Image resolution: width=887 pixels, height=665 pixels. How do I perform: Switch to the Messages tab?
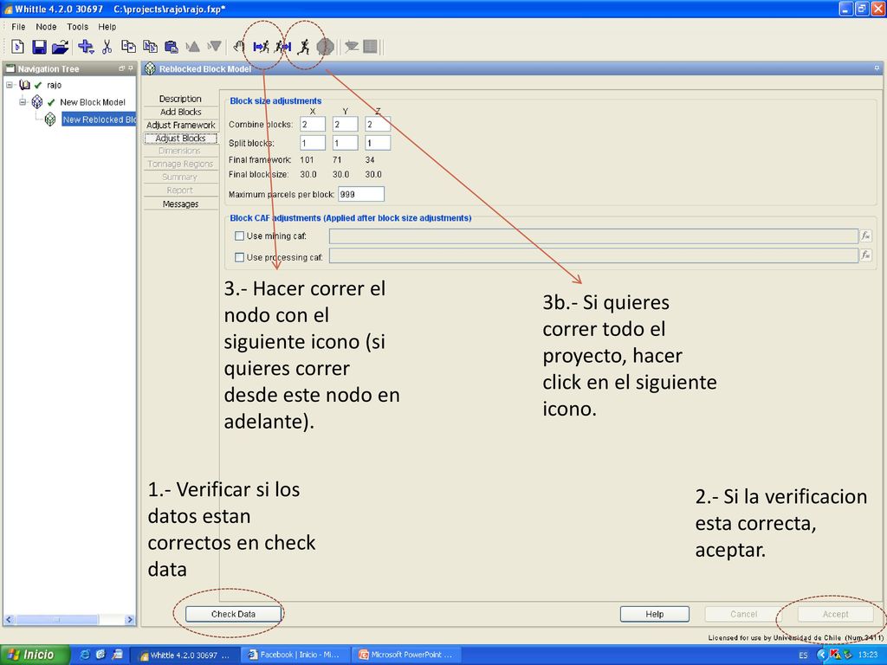[180, 204]
